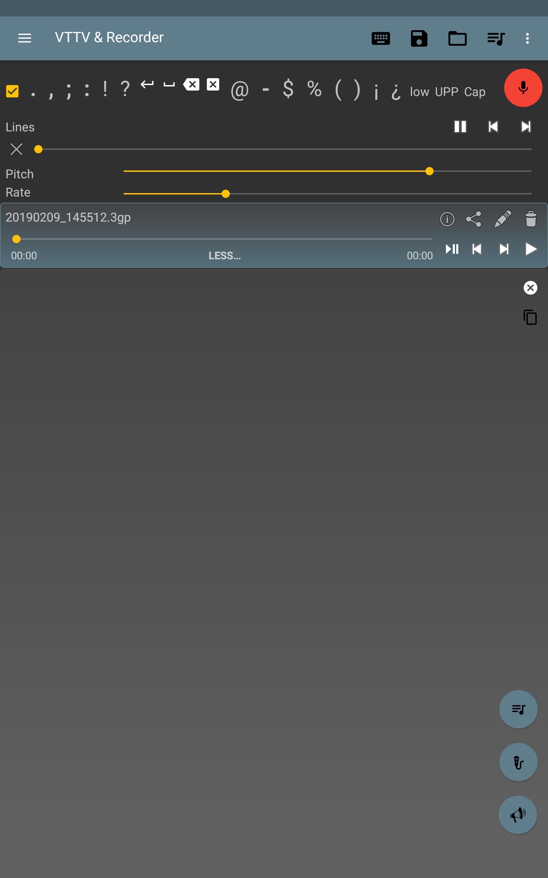The image size is (548, 878).
Task: Tap the square clear-all X icon
Action: pyautogui.click(x=213, y=84)
